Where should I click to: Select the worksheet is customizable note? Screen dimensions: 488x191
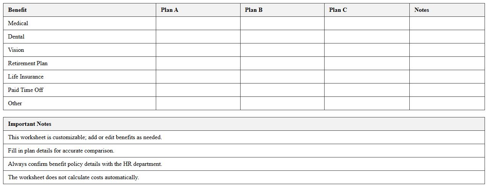[85, 137]
